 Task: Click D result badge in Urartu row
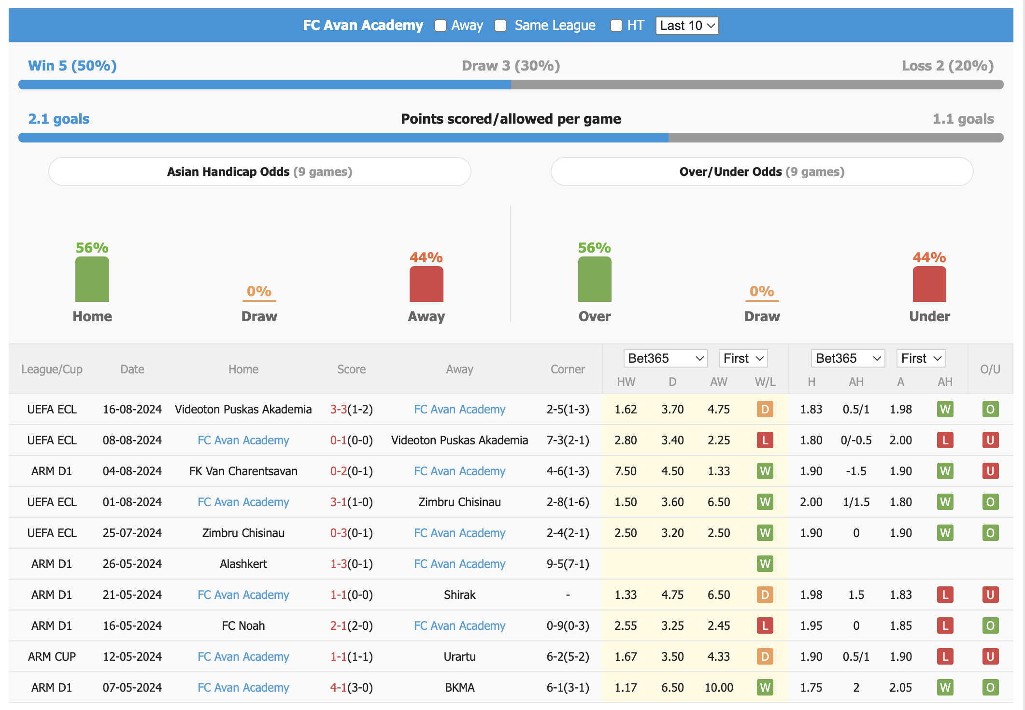point(765,656)
